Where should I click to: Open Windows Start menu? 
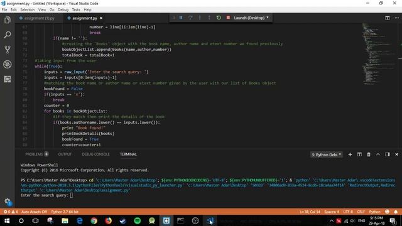pyautogui.click(x=7, y=220)
